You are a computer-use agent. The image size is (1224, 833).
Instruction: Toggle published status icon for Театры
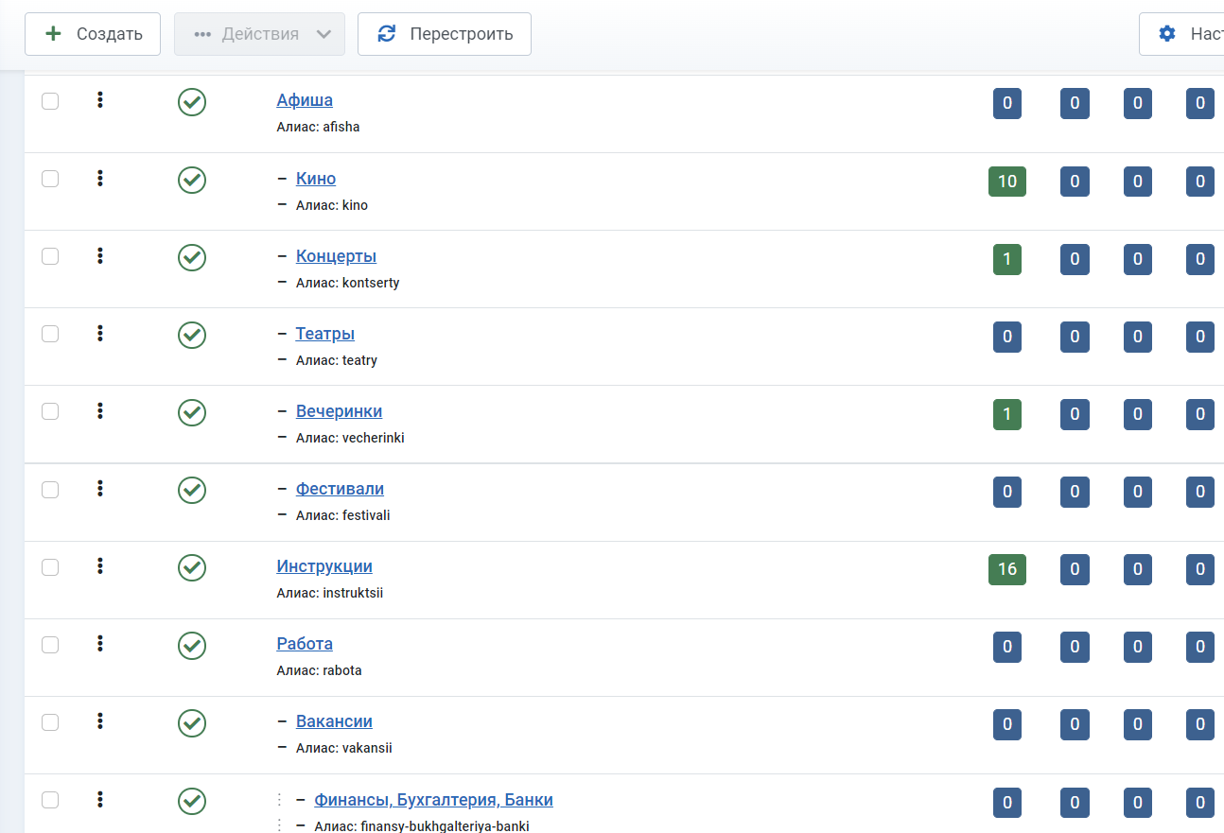192,335
